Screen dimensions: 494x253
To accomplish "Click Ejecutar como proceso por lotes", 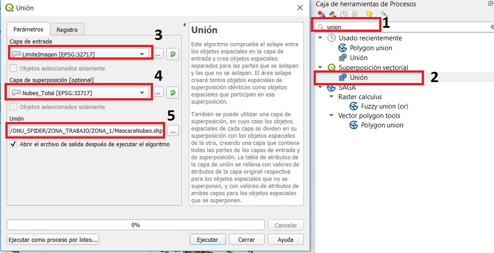I will (x=53, y=240).
